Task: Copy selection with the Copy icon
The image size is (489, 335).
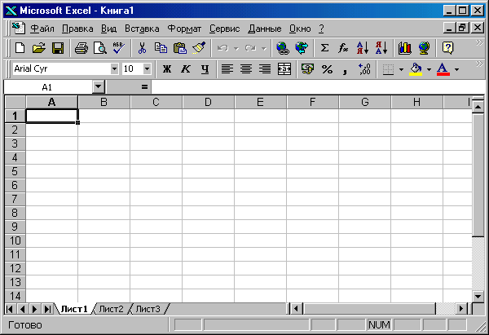Action: 161,48
